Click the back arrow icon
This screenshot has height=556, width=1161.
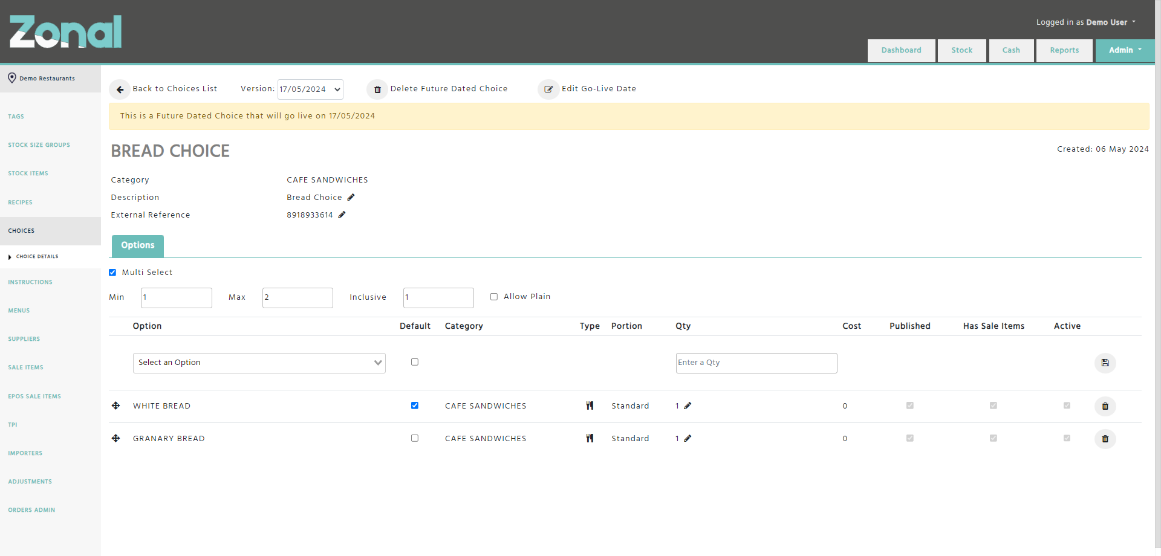pyautogui.click(x=120, y=89)
